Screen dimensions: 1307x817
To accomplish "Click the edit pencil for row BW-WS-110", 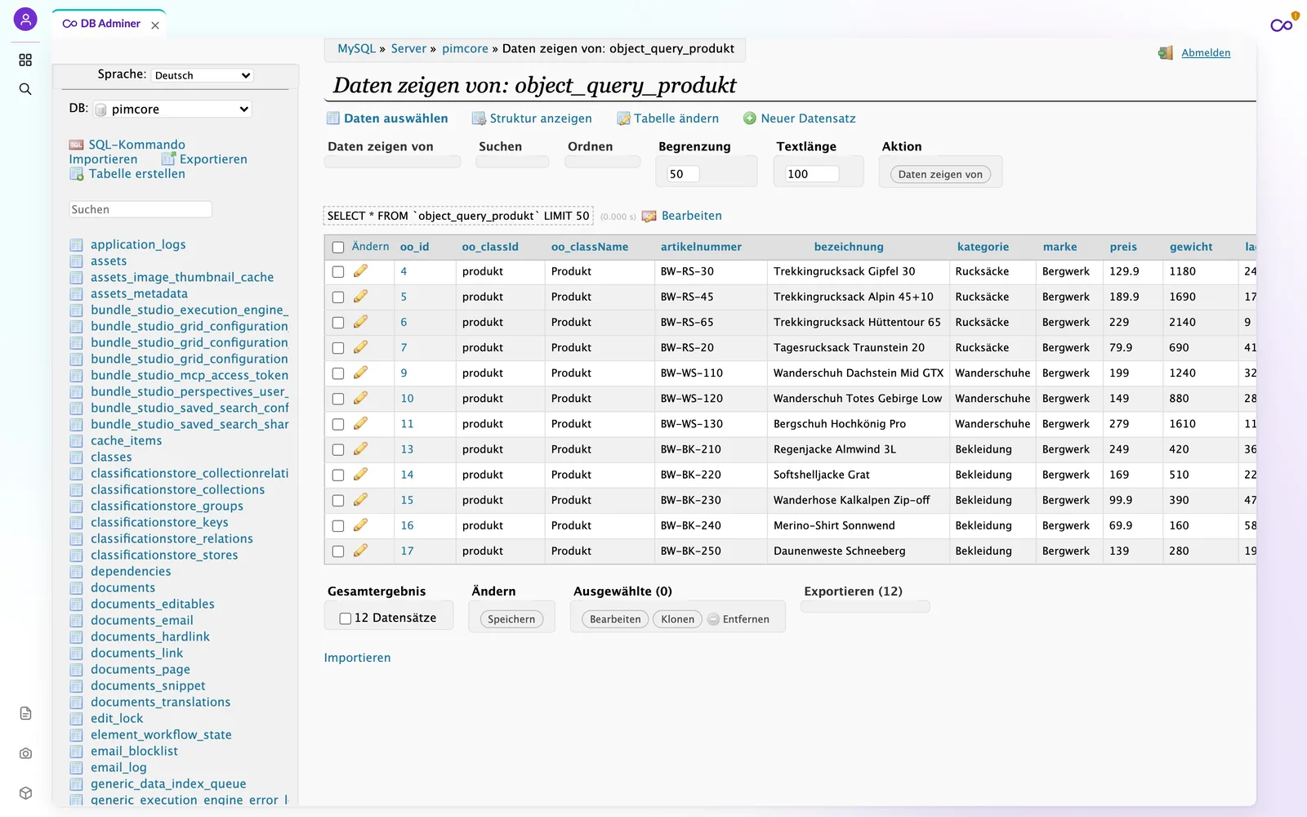I will tap(360, 373).
